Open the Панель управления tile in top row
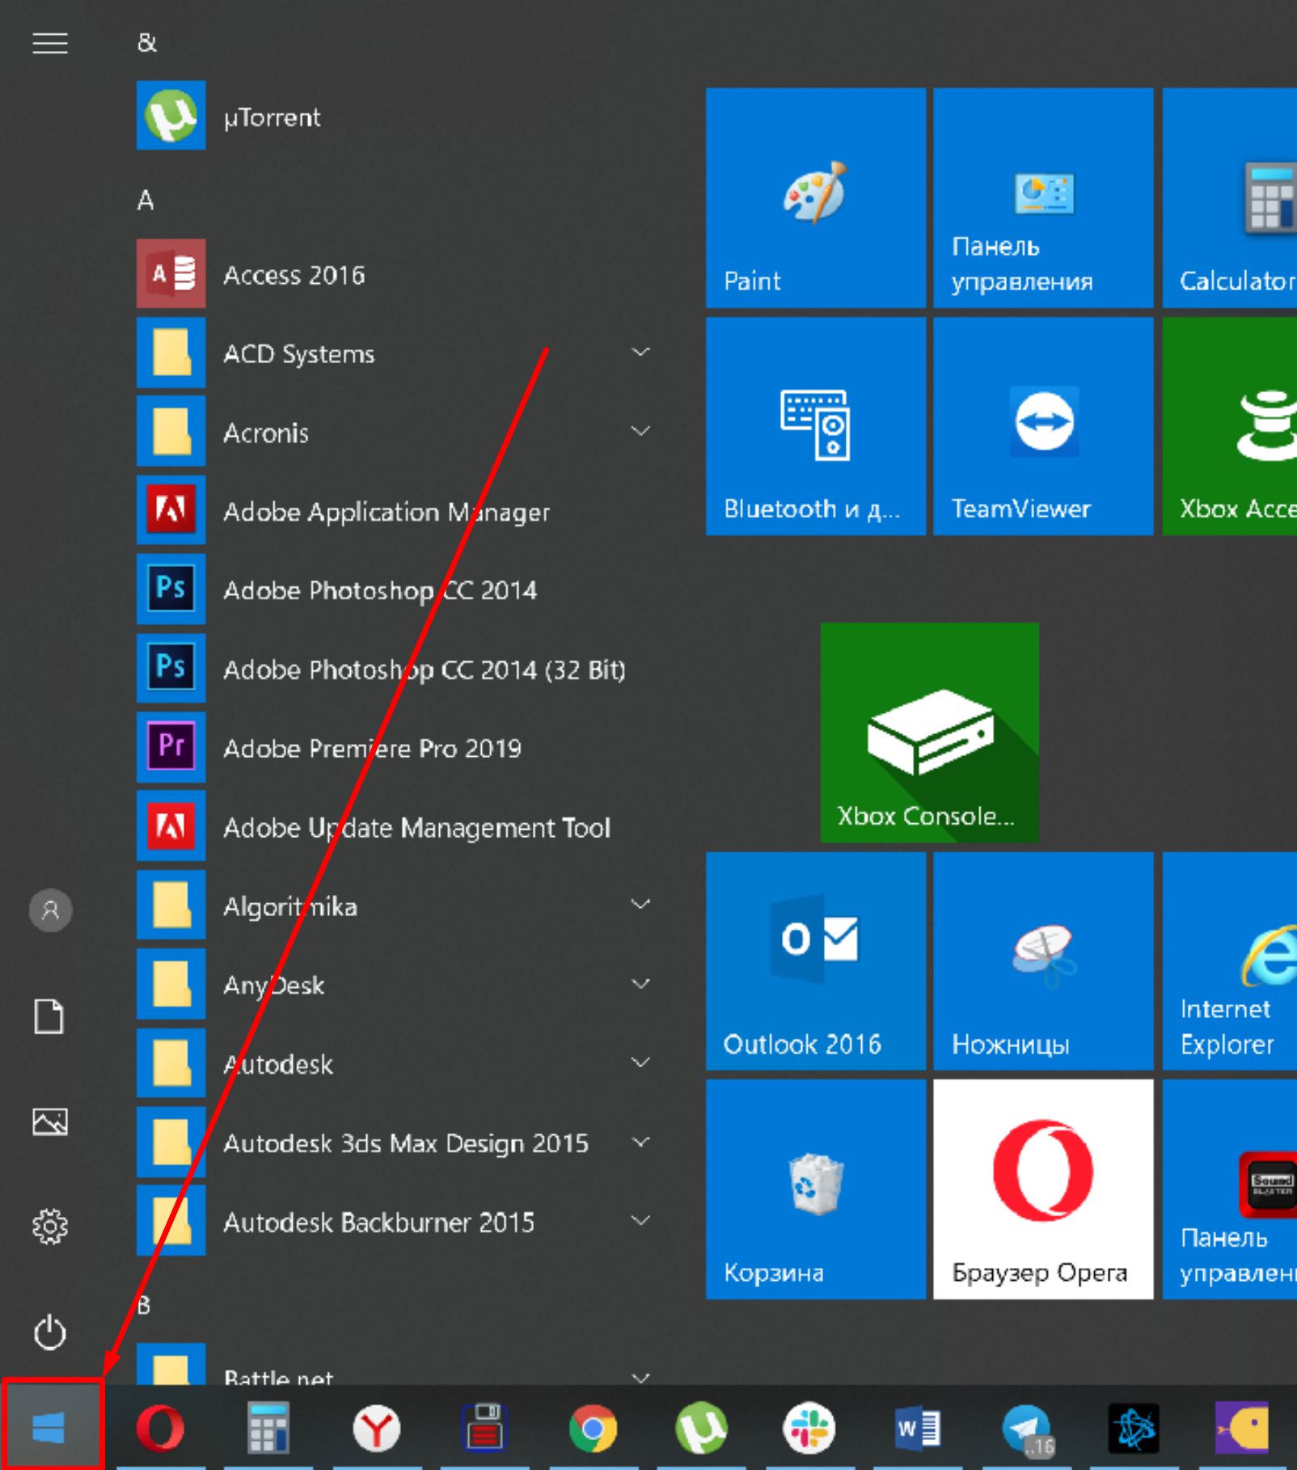The image size is (1297, 1470). (1043, 197)
